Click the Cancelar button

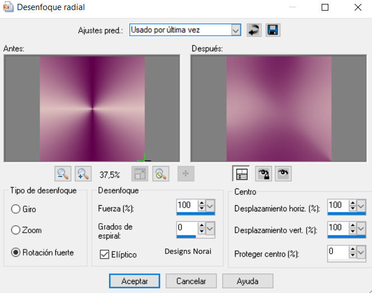tap(191, 281)
